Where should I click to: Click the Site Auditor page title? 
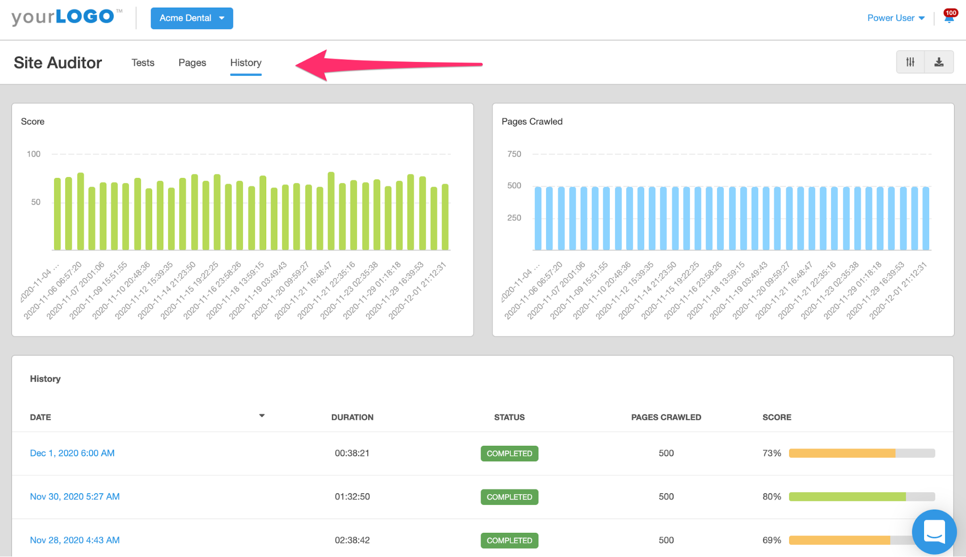(58, 63)
